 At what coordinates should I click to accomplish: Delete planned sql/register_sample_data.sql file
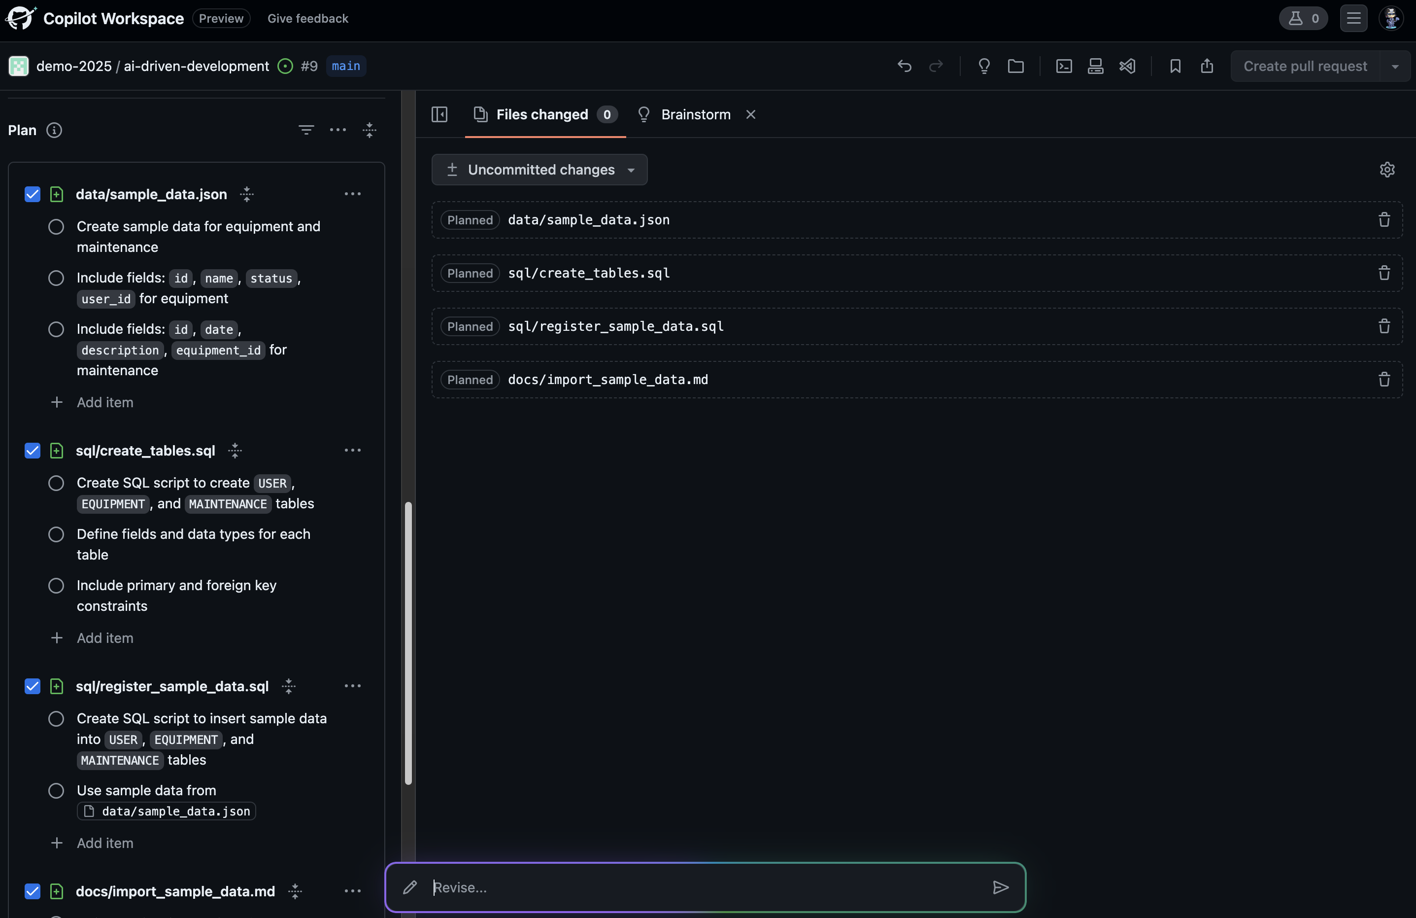1384,326
